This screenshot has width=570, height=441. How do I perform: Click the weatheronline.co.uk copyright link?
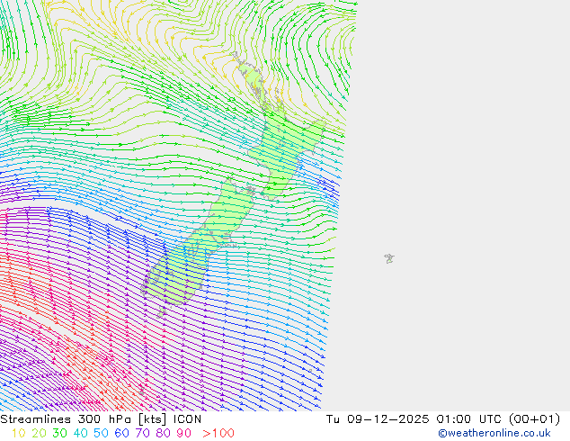494,433
